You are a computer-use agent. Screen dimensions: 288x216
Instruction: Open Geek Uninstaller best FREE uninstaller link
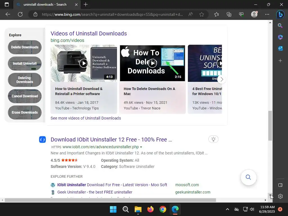point(95,192)
